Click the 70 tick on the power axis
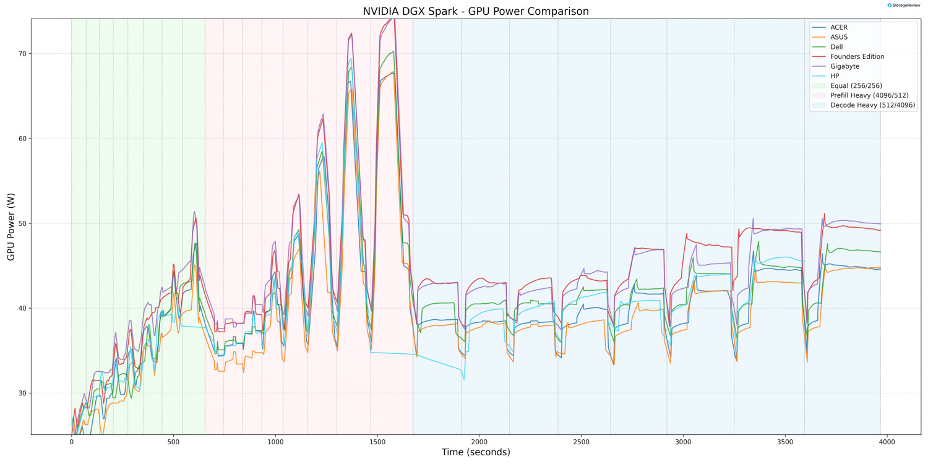Screen dimensions: 928x464 (x=23, y=54)
